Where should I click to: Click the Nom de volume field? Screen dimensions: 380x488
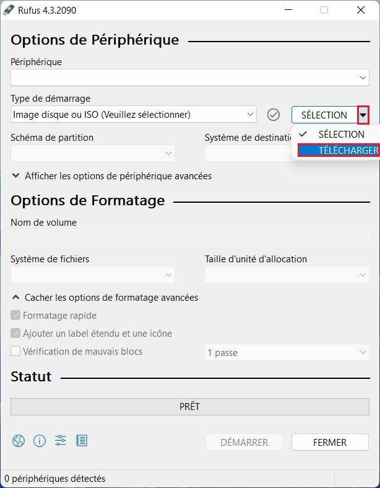(189, 239)
